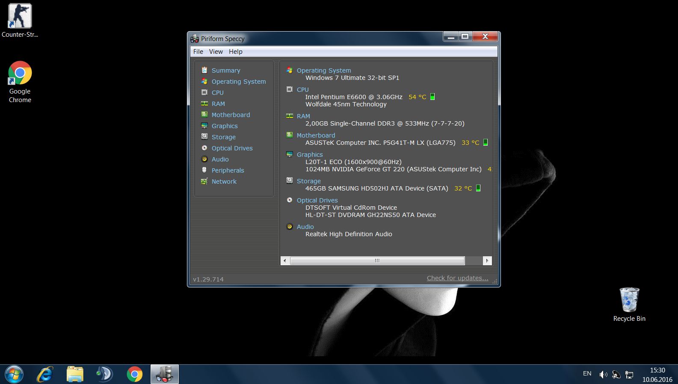The height and width of the screenshot is (384, 678).
Task: Open the RAM section in sidebar
Action: (218, 104)
